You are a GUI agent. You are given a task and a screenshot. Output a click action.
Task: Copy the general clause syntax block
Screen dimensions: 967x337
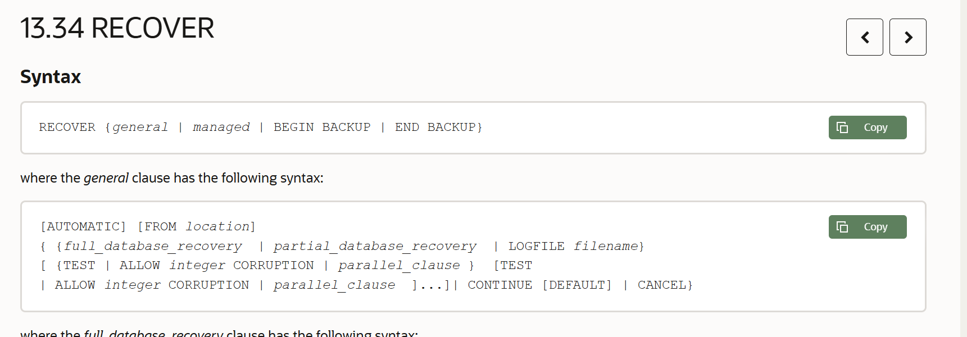[867, 227]
